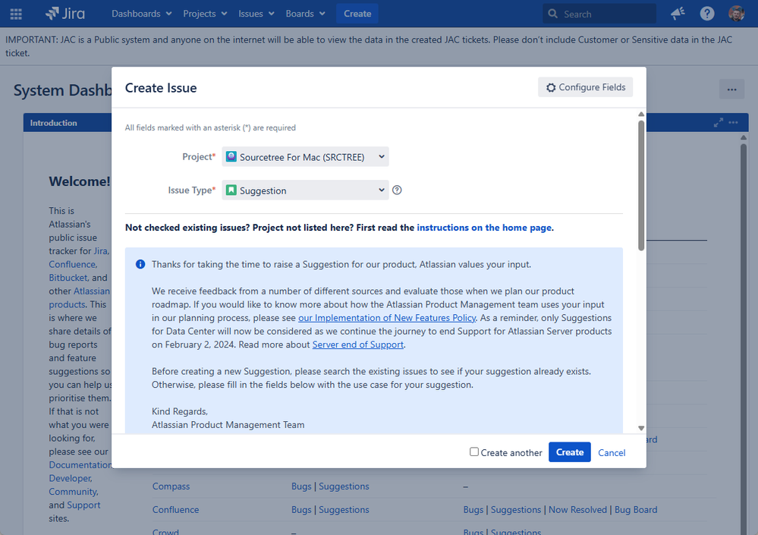Open the Issues menu
Viewport: 758px width, 535px height.
pos(256,14)
